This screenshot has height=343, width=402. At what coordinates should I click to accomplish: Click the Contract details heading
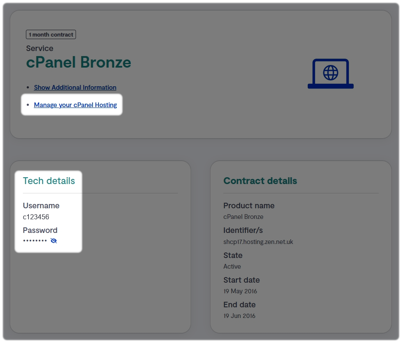pyautogui.click(x=260, y=181)
